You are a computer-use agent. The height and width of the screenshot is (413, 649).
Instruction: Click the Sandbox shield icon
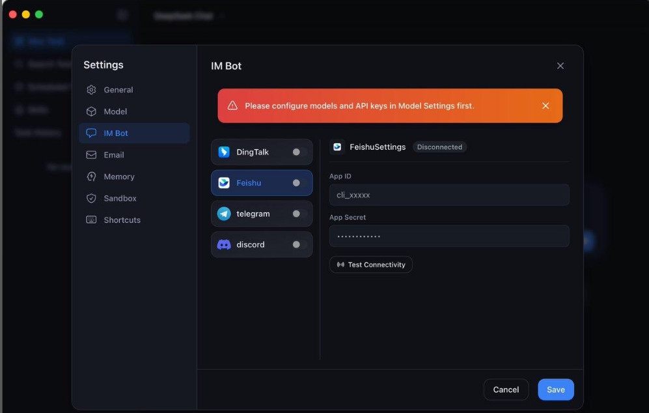pyautogui.click(x=91, y=198)
